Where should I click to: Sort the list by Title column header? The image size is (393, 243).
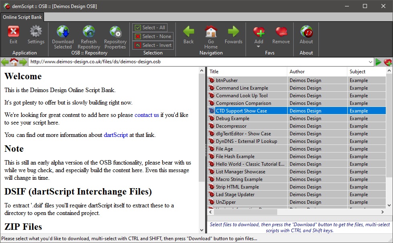pyautogui.click(x=247, y=72)
